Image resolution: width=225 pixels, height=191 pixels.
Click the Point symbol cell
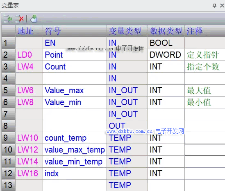pyautogui.click(x=75, y=55)
